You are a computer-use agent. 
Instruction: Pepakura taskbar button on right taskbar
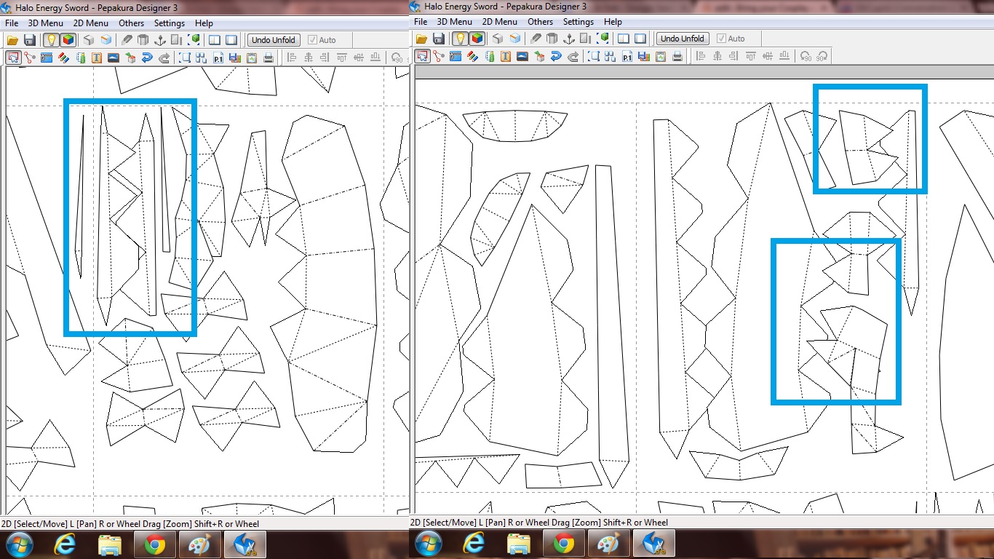point(654,543)
